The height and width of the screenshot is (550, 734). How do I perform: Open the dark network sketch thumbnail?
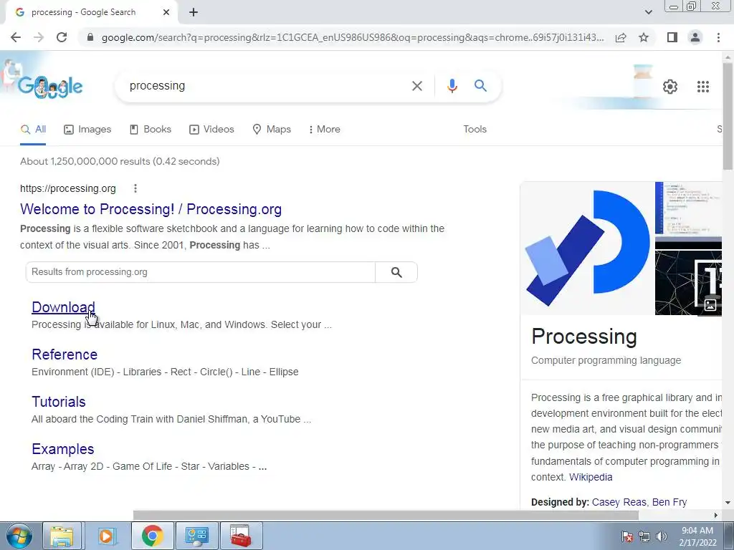pyautogui.click(x=688, y=276)
